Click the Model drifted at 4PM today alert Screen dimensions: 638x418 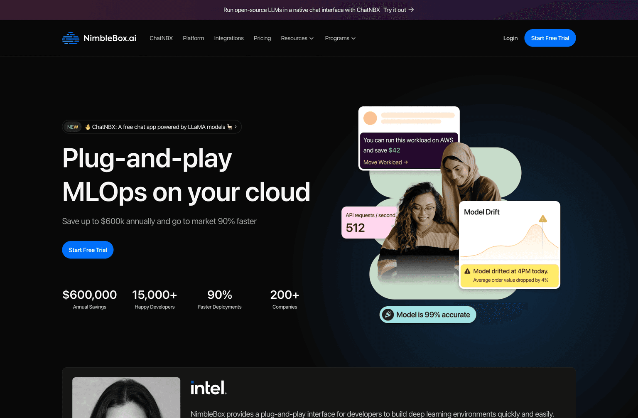510,275
